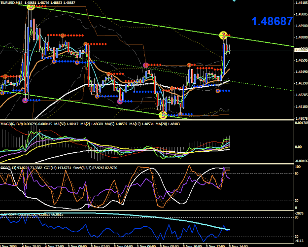308x247 pixels.
Task: Click the MA(12) 1.48534 label
Action: click(x=141, y=124)
